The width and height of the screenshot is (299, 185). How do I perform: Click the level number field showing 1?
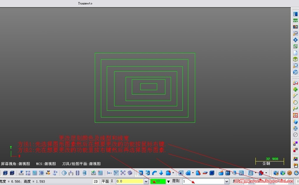(x=203, y=181)
